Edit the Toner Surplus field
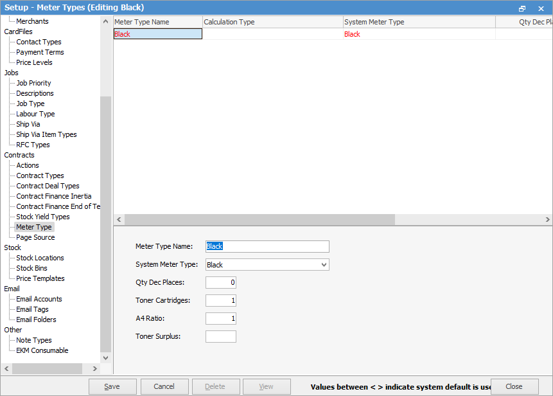The width and height of the screenshot is (553, 396). (221, 336)
